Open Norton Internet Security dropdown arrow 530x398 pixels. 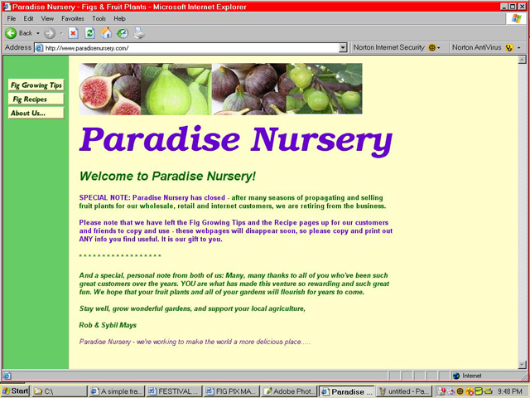point(439,48)
